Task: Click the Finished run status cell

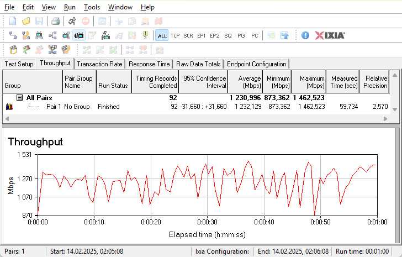Action: (x=109, y=107)
